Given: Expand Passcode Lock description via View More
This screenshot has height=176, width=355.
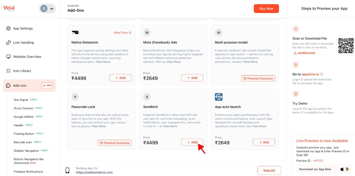Looking at the screenshot, I should [x=99, y=126].
